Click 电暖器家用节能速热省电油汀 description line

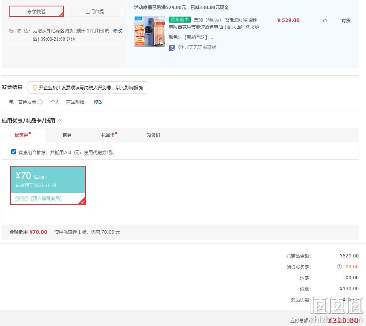pyautogui.click(x=214, y=27)
